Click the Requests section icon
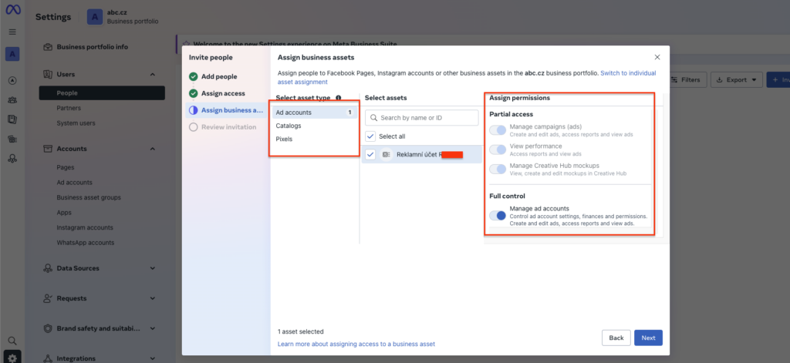Image resolution: width=790 pixels, height=363 pixels. [x=48, y=298]
